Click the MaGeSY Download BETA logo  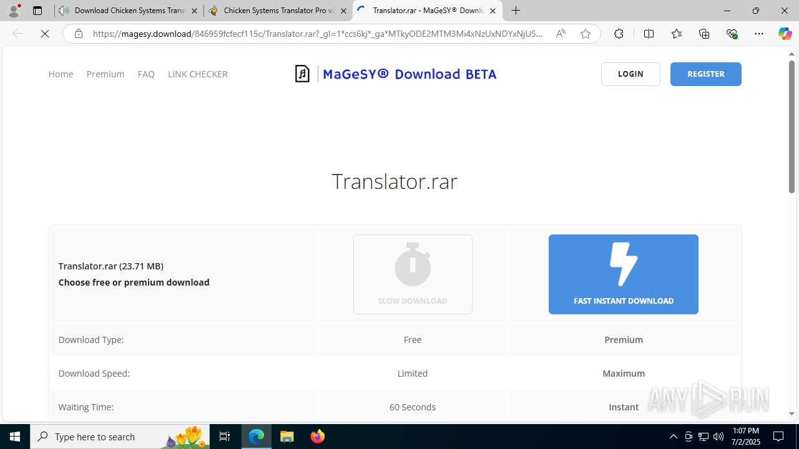click(396, 74)
